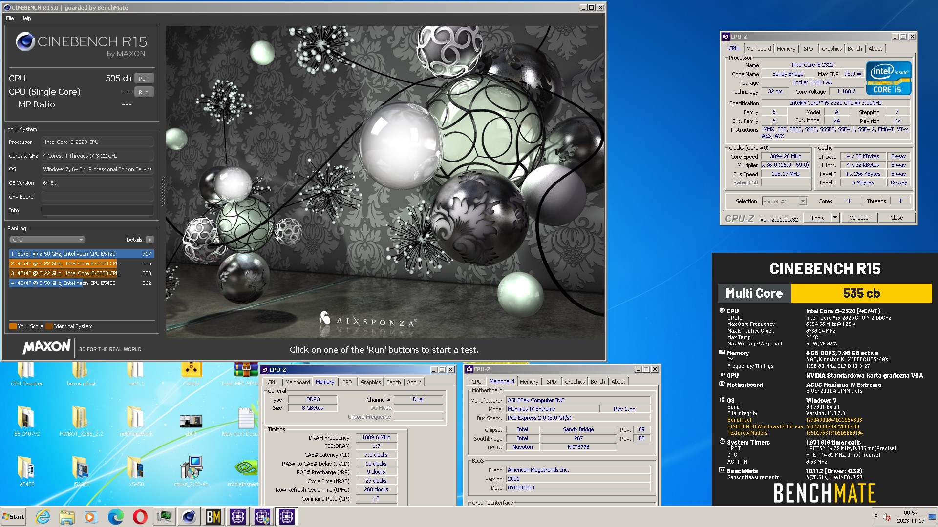Launch Windows Media Player from taskbar
938x527 pixels.
click(x=91, y=517)
